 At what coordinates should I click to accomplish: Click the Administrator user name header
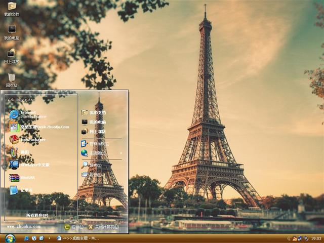(x=21, y=99)
